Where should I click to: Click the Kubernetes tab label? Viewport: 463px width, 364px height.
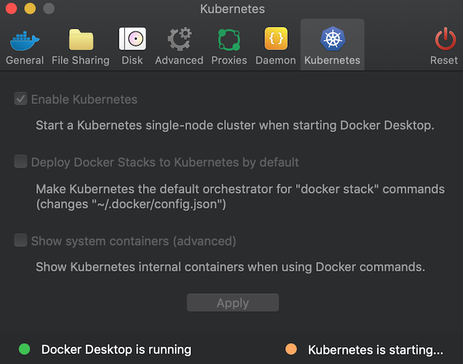(332, 60)
